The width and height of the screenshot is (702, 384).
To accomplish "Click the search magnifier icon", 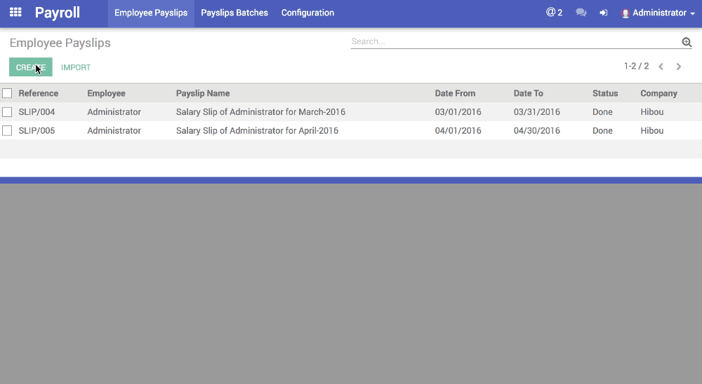I will click(687, 42).
